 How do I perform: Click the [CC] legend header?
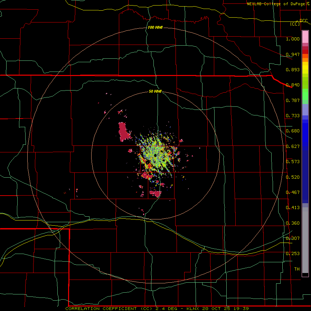click(295, 24)
